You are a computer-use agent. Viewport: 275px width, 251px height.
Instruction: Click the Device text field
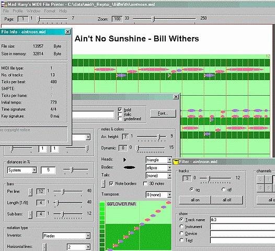(x=243, y=233)
